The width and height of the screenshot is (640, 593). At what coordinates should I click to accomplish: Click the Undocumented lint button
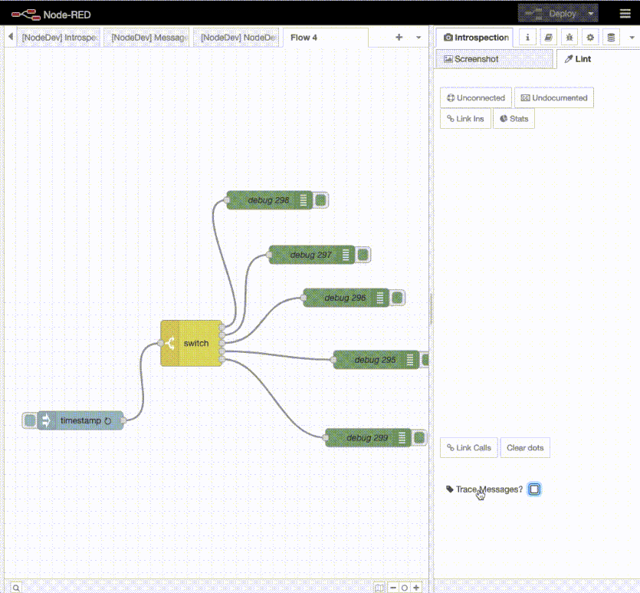554,97
